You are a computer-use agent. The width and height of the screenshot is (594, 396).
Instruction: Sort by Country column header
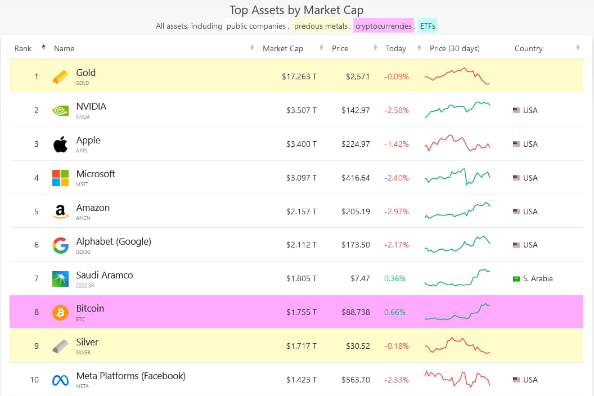coord(528,48)
